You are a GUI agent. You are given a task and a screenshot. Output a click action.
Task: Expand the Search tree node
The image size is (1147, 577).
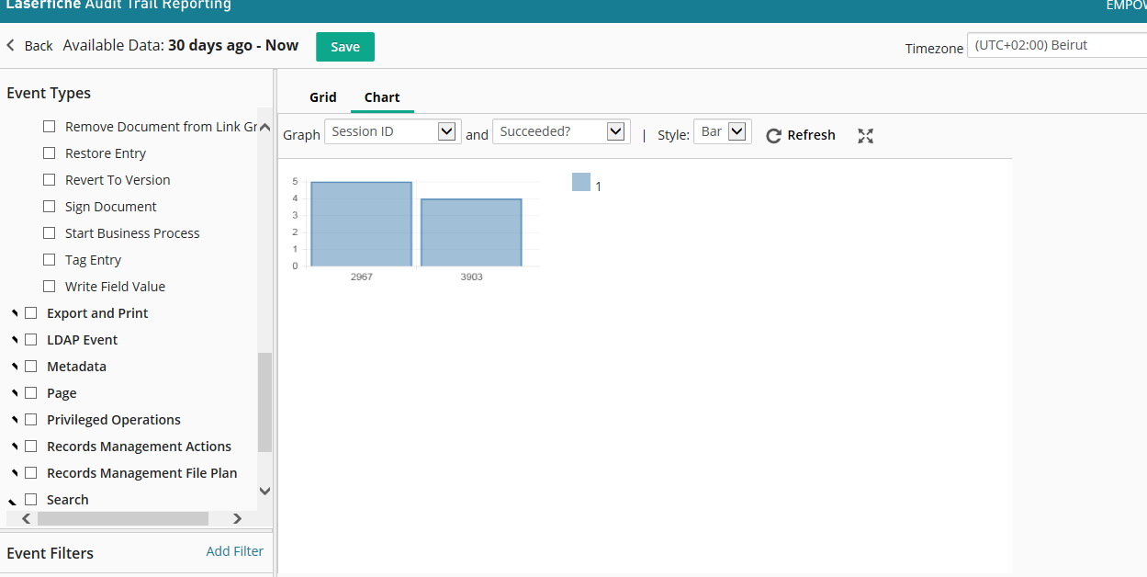pos(14,501)
